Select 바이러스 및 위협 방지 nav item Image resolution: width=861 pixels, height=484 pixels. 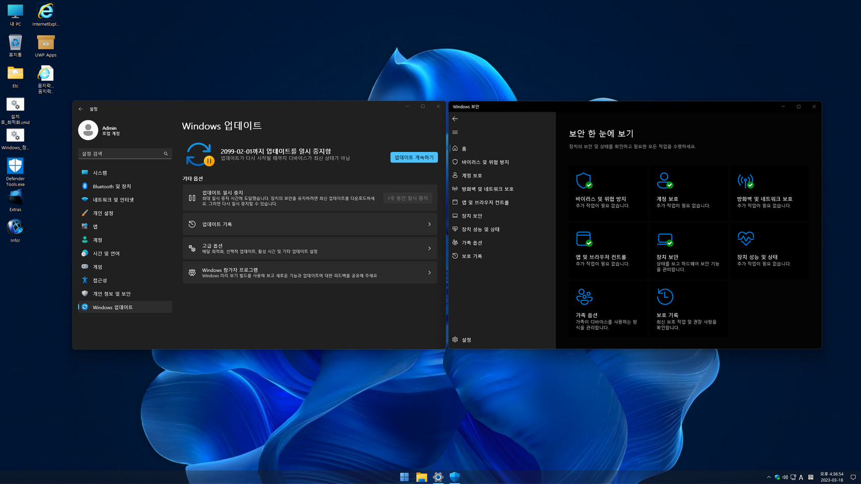point(502,162)
